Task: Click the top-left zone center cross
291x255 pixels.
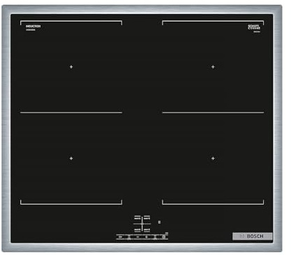Action: point(71,67)
